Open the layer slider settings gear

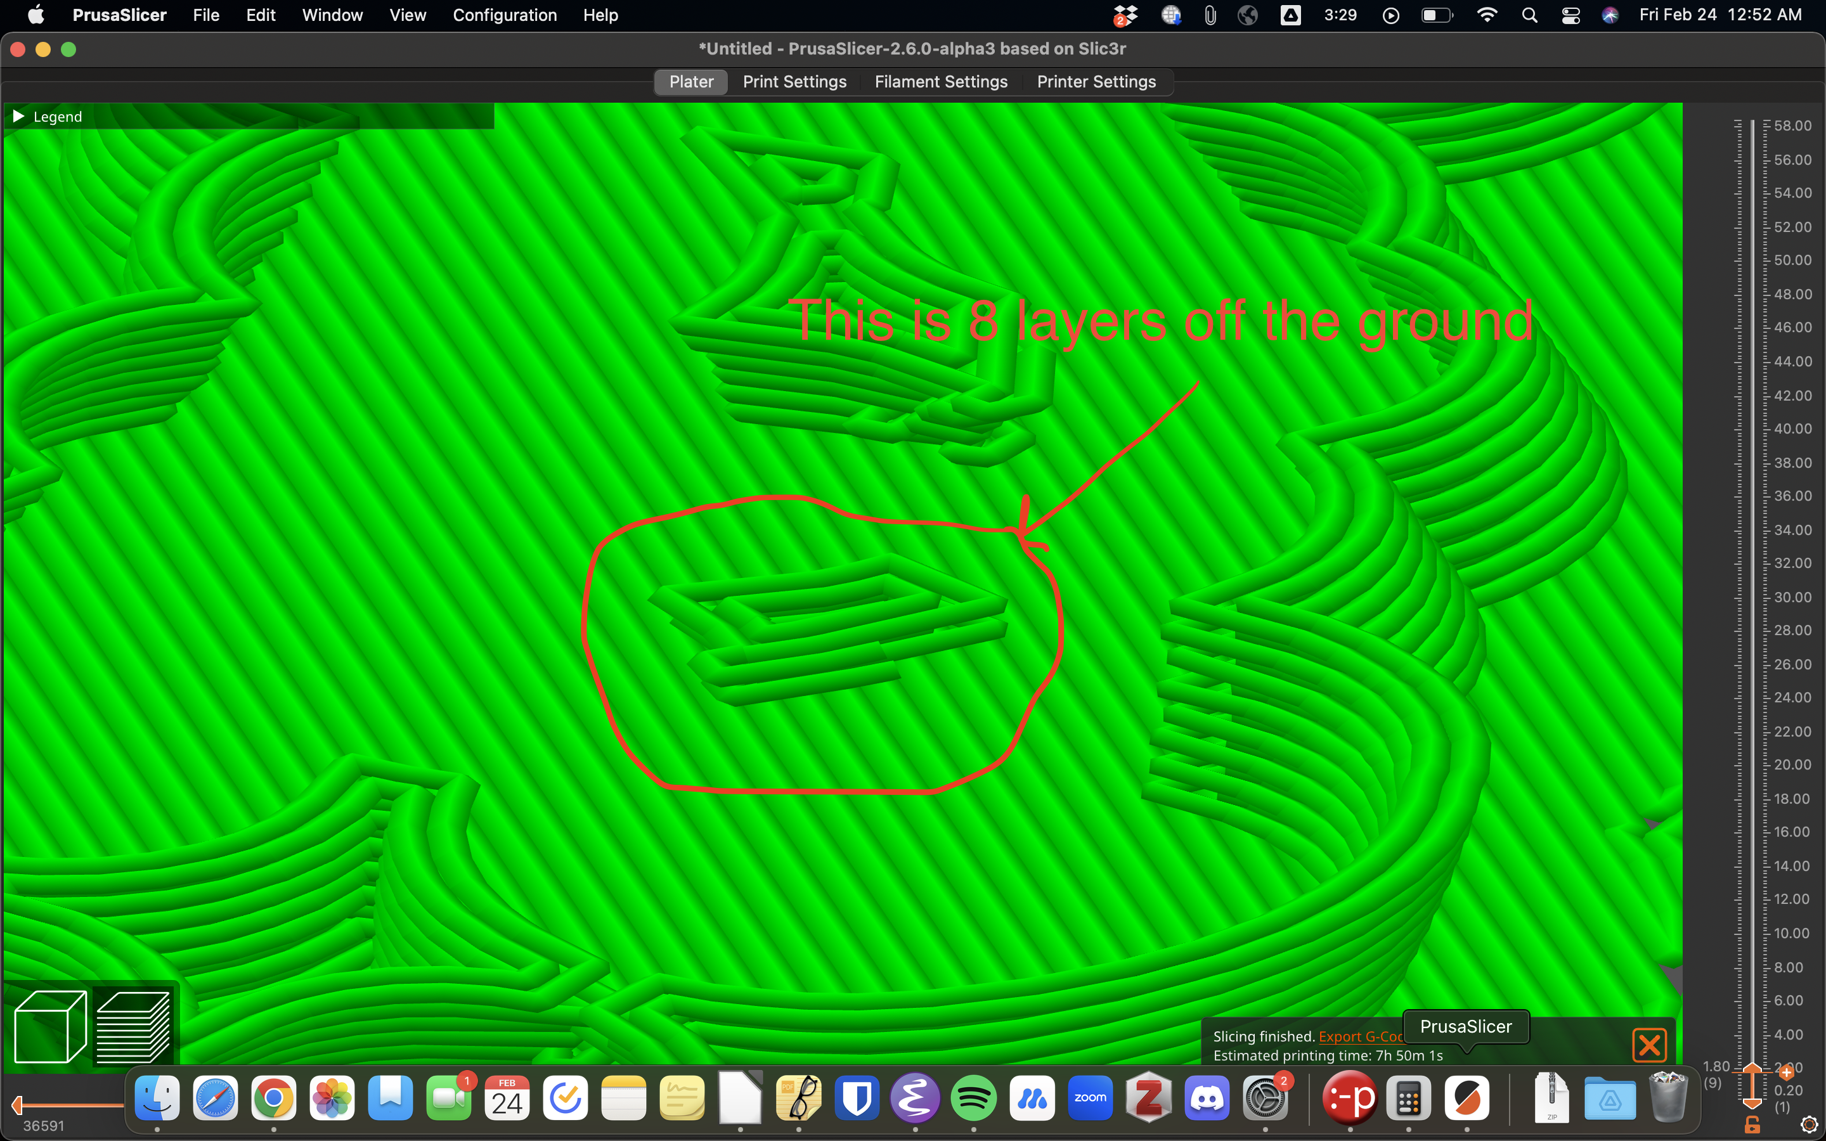(1809, 1125)
